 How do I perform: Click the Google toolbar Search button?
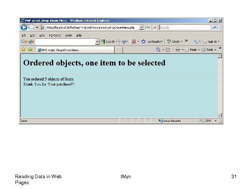[108, 42]
